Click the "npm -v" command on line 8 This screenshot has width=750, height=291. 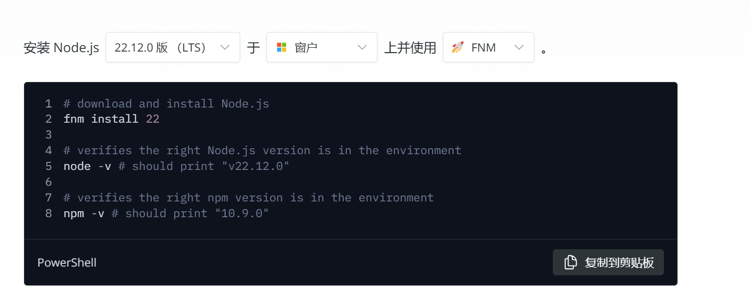[84, 213]
